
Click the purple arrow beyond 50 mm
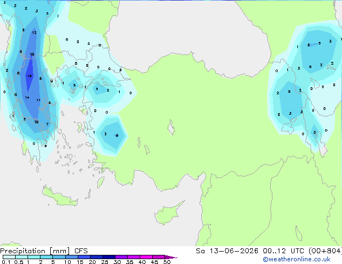click(x=171, y=257)
